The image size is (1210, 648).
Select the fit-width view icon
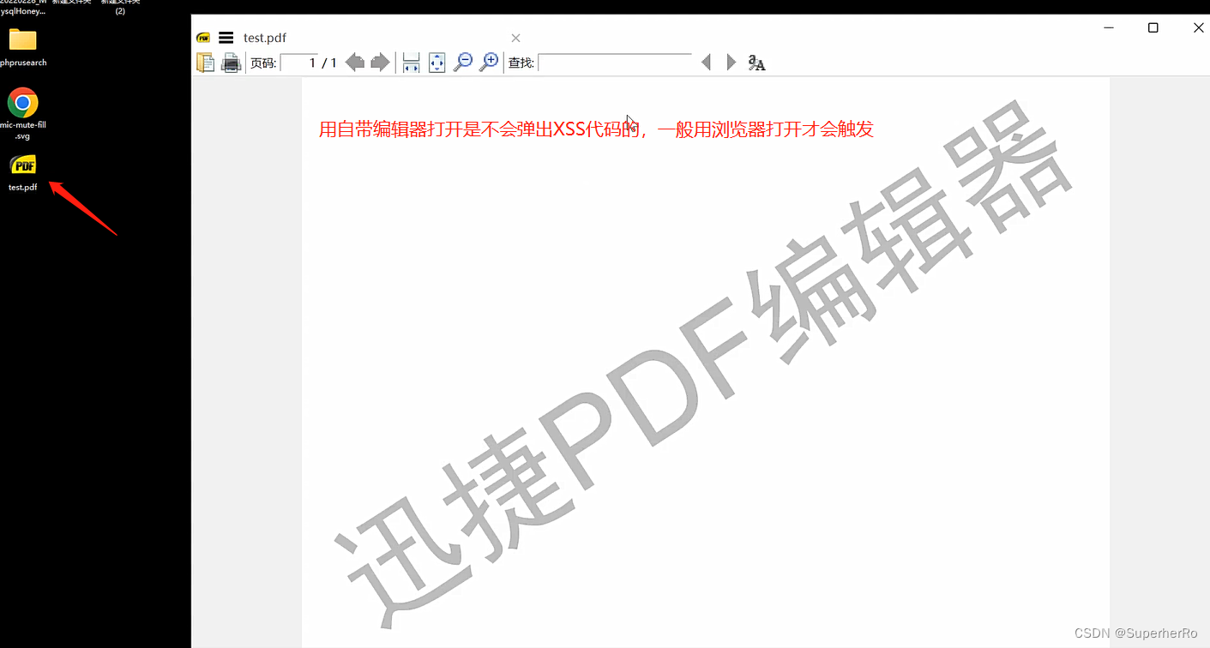point(410,62)
